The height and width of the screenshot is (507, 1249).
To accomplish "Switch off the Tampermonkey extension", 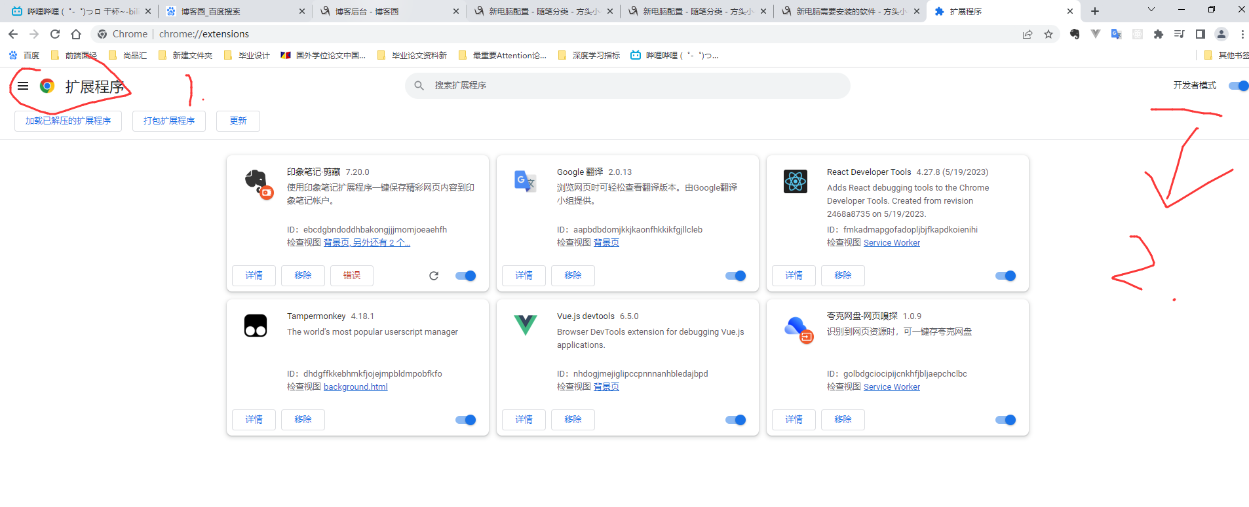I will (466, 420).
